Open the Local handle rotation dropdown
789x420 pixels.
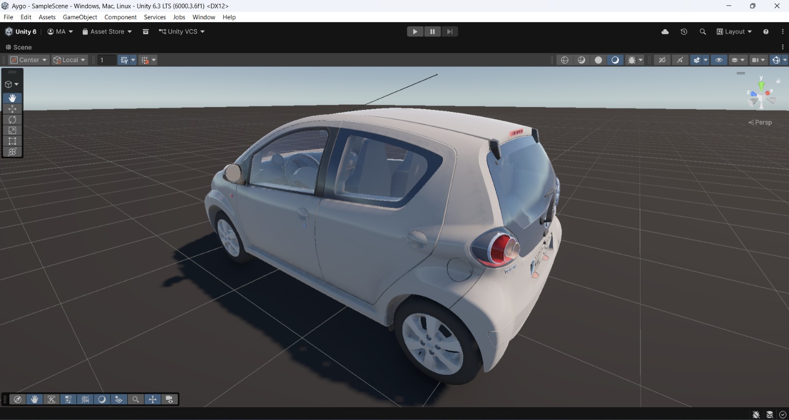[x=70, y=60]
